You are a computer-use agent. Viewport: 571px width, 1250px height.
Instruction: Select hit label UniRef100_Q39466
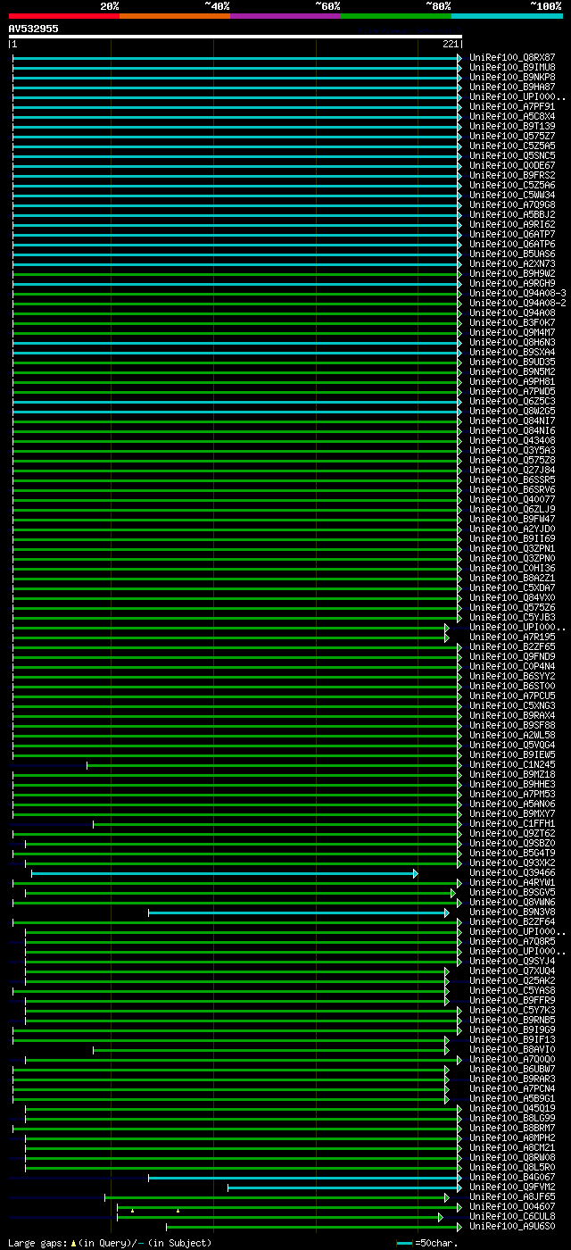[512, 872]
